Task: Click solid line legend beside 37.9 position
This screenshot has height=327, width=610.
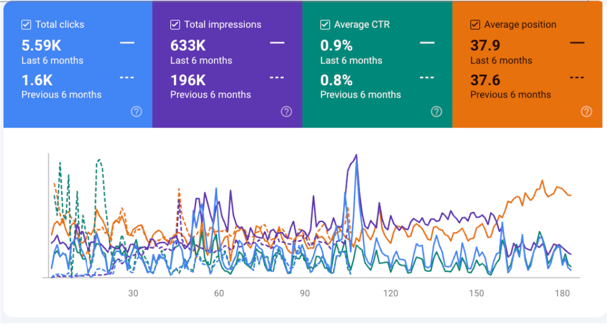Action: [577, 43]
